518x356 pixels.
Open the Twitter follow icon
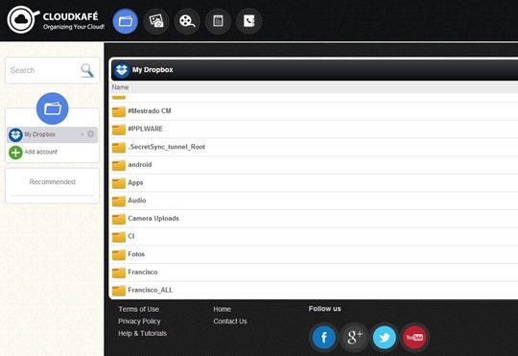385,338
